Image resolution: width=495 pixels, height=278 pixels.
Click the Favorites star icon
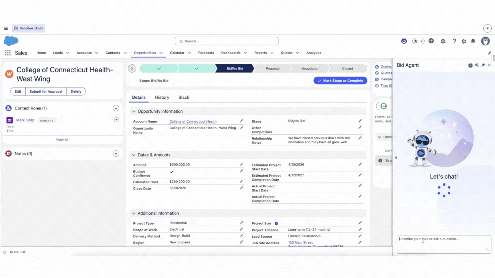click(416, 41)
